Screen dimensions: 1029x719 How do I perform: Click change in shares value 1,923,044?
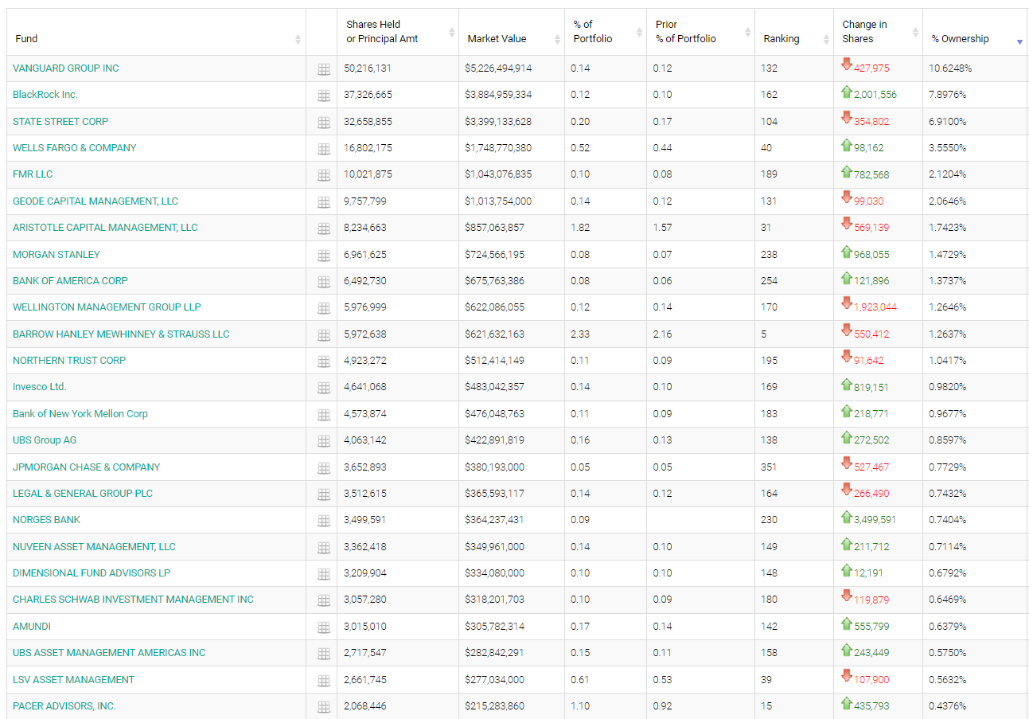(875, 307)
